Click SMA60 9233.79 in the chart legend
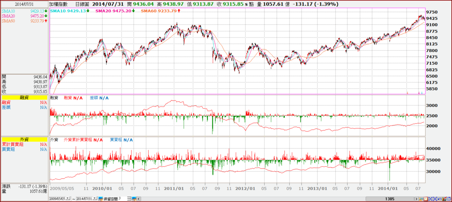 [x=161, y=11]
